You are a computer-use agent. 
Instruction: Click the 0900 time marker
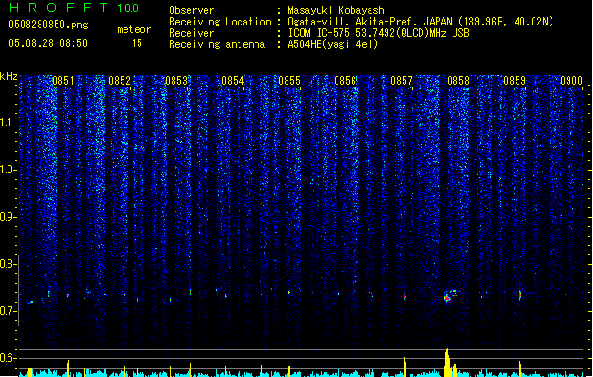(x=571, y=81)
